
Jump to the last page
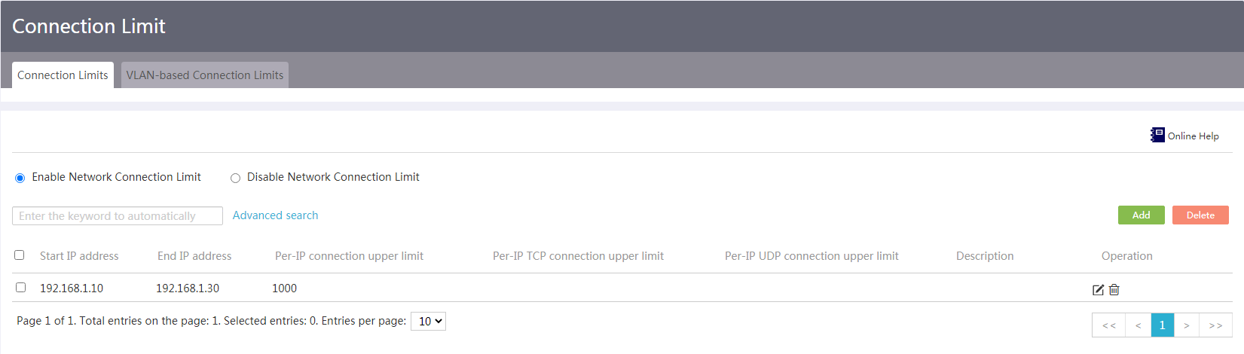tap(1215, 325)
